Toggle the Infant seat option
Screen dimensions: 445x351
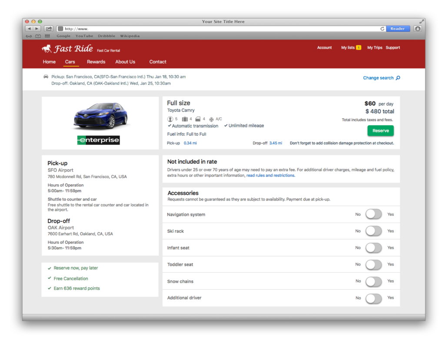pos(373,248)
